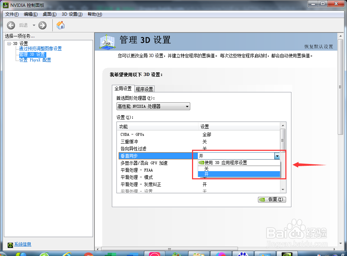Open the 首选图形处理器 dropdown
The image size is (347, 256).
click(153, 106)
